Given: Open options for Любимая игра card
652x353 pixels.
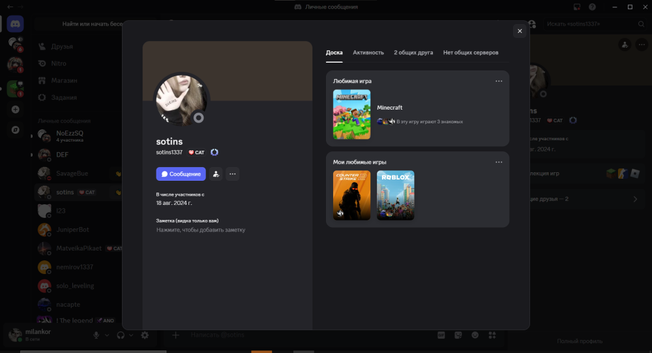Looking at the screenshot, I should pos(499,81).
